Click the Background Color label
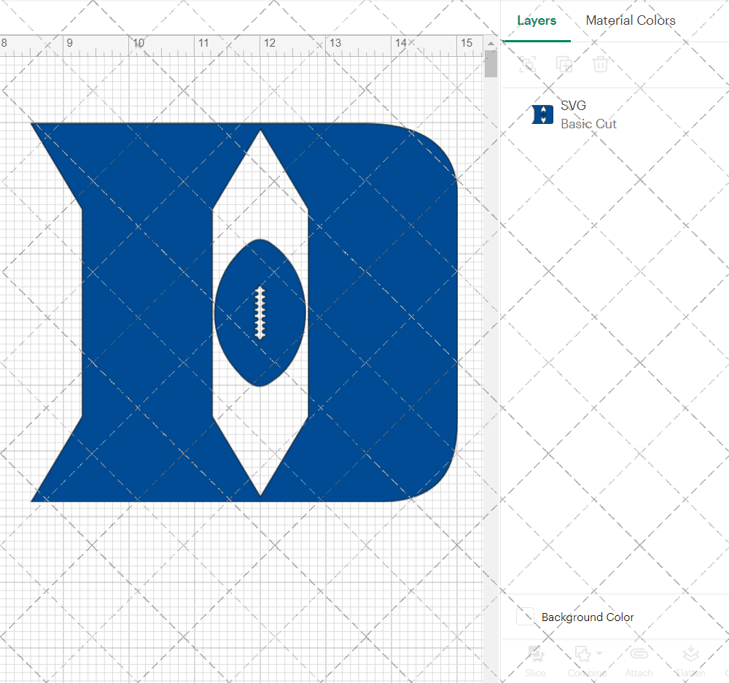 pyautogui.click(x=587, y=617)
